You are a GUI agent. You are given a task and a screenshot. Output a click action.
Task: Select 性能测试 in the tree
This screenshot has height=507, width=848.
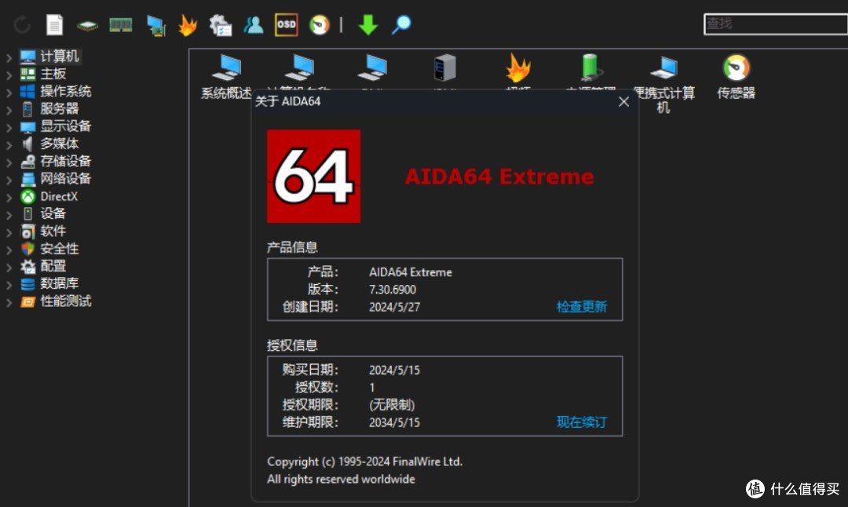point(65,301)
